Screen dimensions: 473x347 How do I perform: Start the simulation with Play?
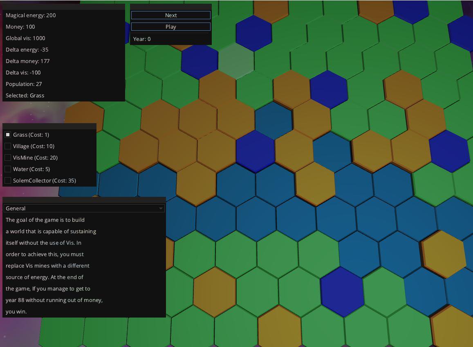point(171,27)
